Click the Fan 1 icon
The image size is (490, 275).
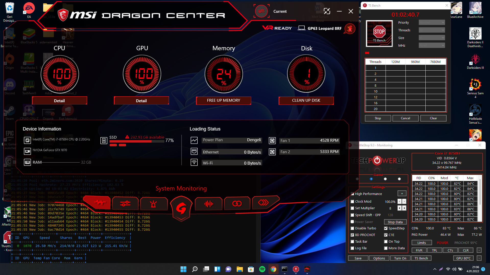click(x=272, y=140)
